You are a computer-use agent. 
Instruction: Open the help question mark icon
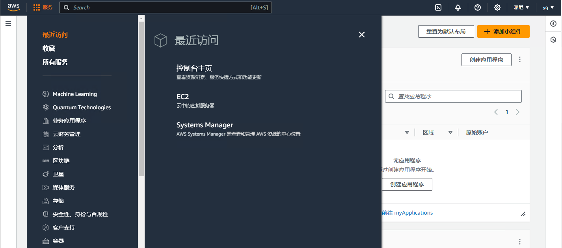478,7
